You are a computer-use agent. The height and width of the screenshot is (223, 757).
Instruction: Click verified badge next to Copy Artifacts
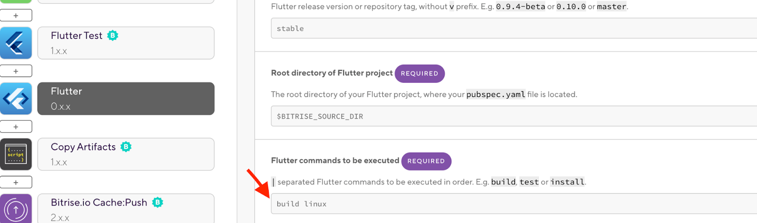126,147
